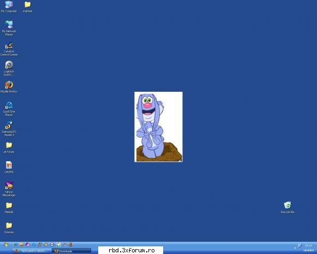
Task: Open the Diverse folder
Action: click(x=9, y=228)
